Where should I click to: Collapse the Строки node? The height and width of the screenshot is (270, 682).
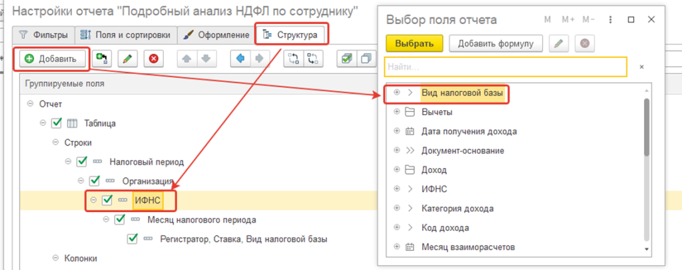[55, 142]
